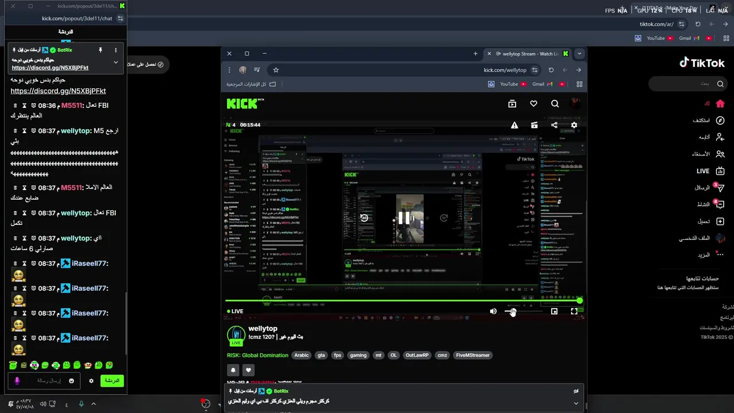734x413 pixels.
Task: Open the gta tag
Action: 321,355
